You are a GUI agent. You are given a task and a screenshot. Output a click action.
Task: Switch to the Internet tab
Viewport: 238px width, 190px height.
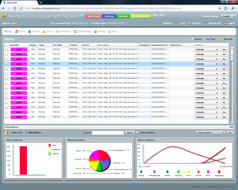(109, 16)
